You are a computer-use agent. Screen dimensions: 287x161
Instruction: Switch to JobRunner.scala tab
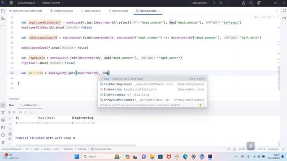[x=61, y=11]
